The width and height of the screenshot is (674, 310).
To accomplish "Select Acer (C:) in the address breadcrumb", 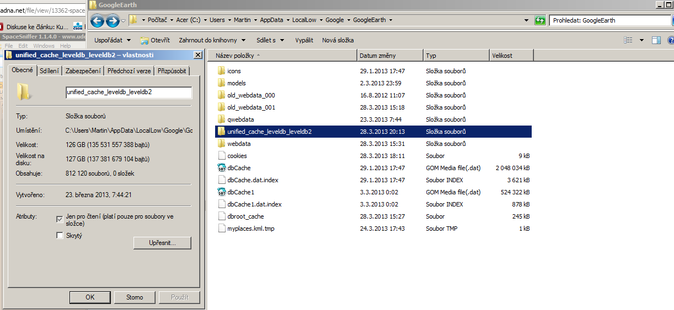I will pos(188,20).
